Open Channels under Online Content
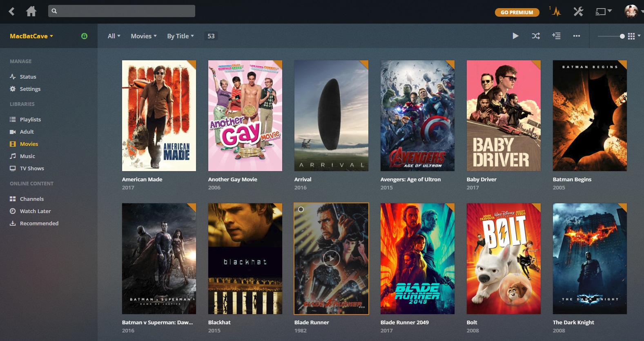Image resolution: width=644 pixels, height=341 pixels. point(32,199)
